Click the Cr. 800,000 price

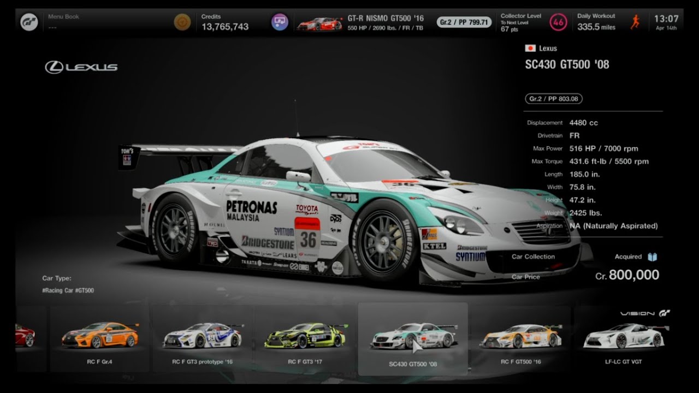click(627, 275)
